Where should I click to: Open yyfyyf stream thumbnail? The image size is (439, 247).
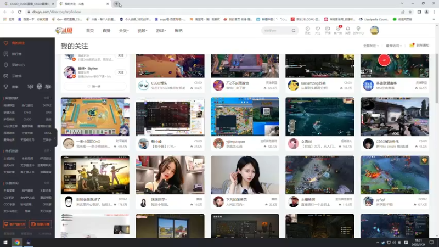coord(395,175)
